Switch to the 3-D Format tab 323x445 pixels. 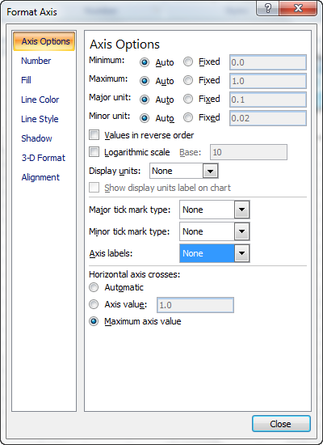click(x=44, y=158)
